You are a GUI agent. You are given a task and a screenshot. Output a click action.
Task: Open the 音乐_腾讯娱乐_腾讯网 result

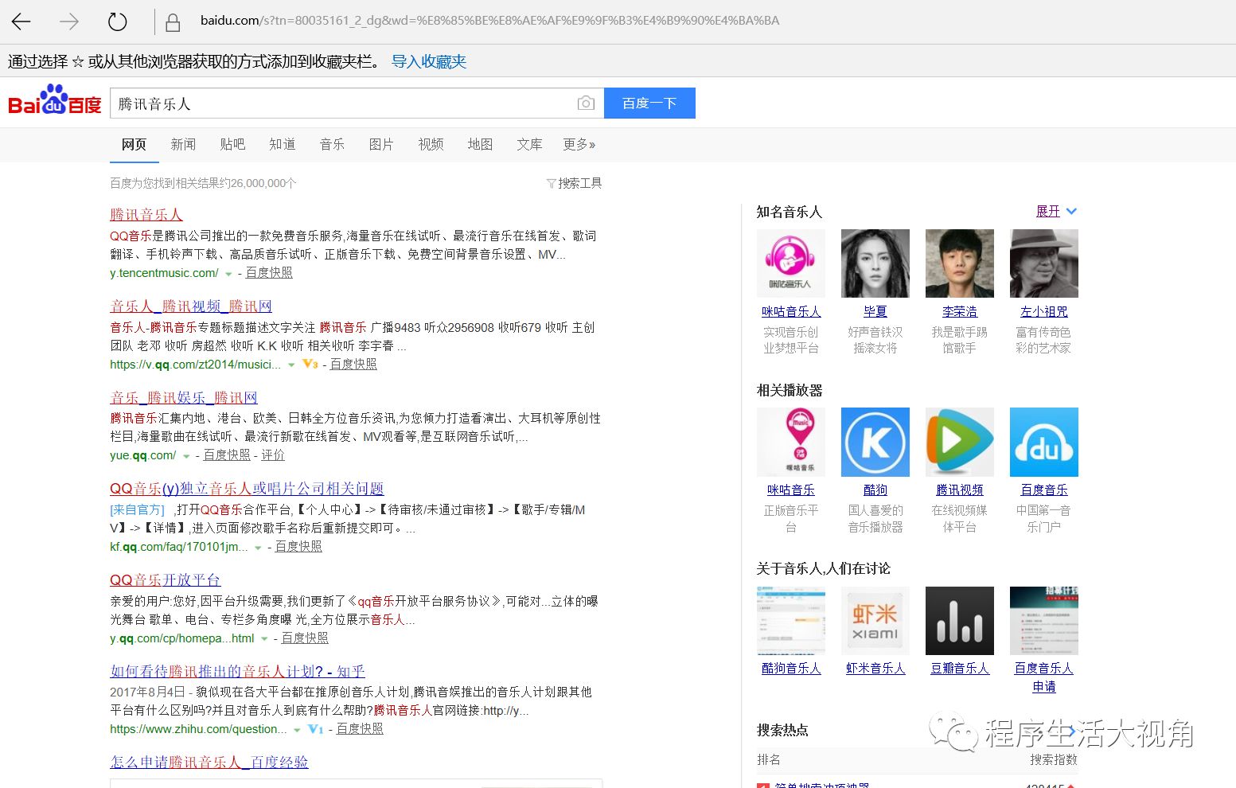[x=184, y=398]
